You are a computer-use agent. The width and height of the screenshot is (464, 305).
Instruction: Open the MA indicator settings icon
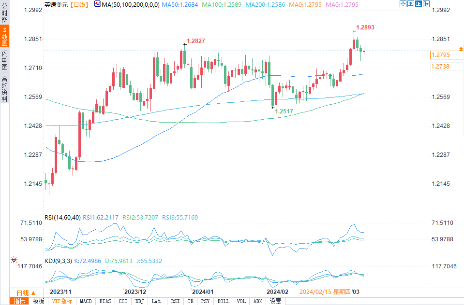click(97, 4)
